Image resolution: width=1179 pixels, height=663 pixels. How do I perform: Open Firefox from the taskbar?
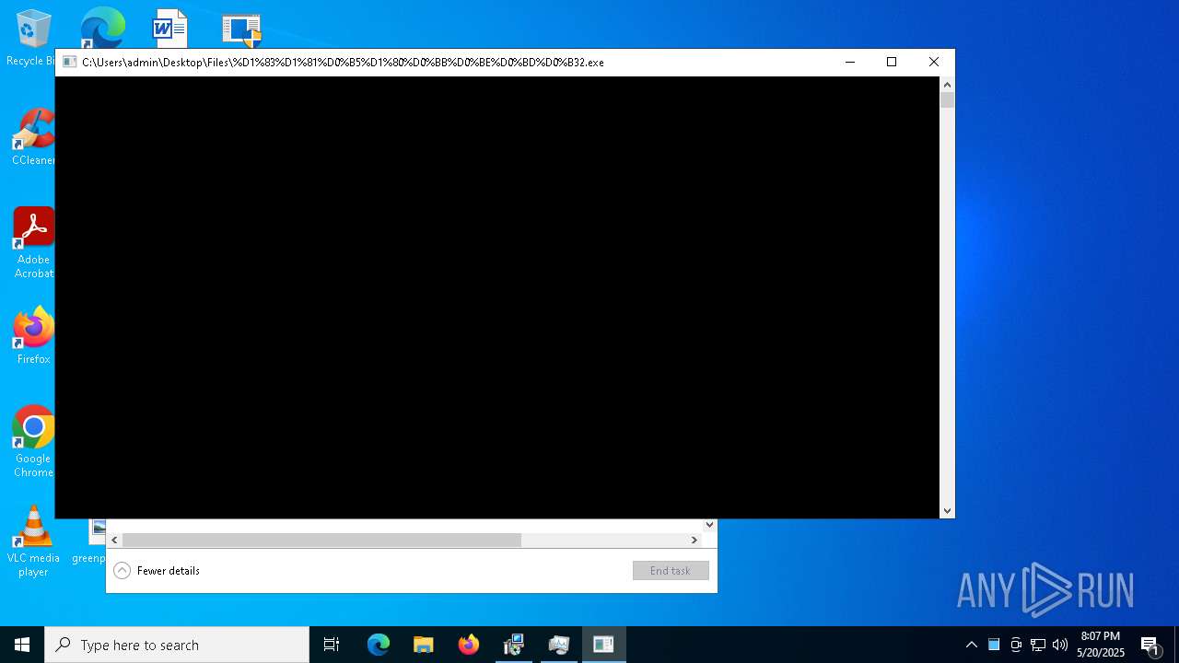[x=469, y=645]
